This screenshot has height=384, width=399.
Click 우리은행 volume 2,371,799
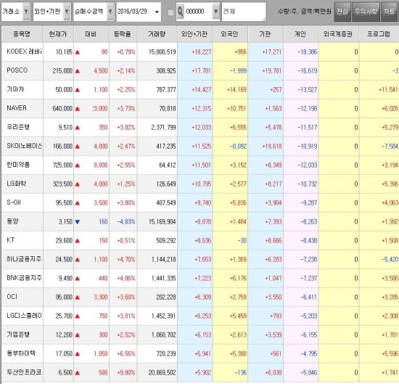[x=163, y=127]
